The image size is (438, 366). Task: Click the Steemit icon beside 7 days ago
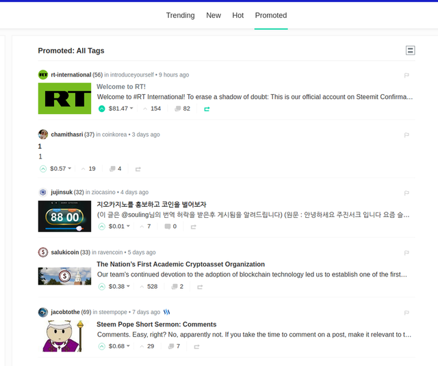[167, 312]
